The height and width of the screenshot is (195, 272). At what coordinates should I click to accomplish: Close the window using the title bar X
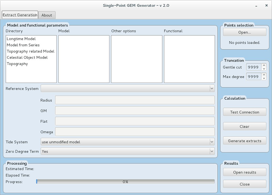[x=266, y=5]
